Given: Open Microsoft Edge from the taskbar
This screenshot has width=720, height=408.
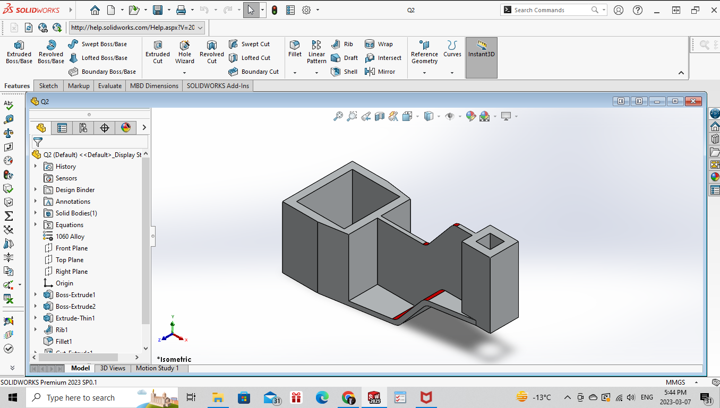Looking at the screenshot, I should click(322, 397).
